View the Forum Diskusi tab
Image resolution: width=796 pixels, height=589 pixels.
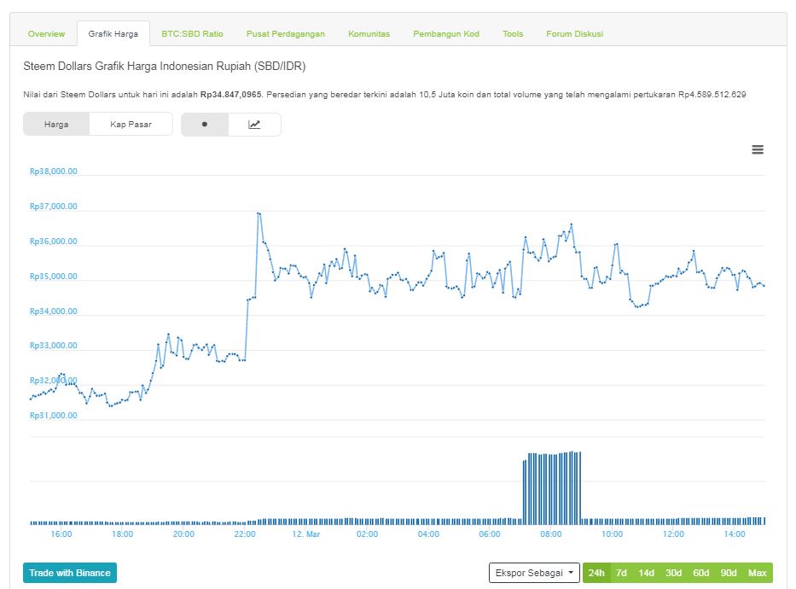pos(575,34)
